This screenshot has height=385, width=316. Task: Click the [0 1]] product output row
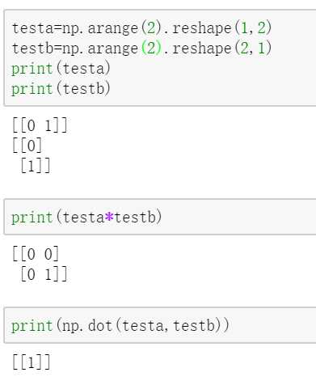point(44,274)
